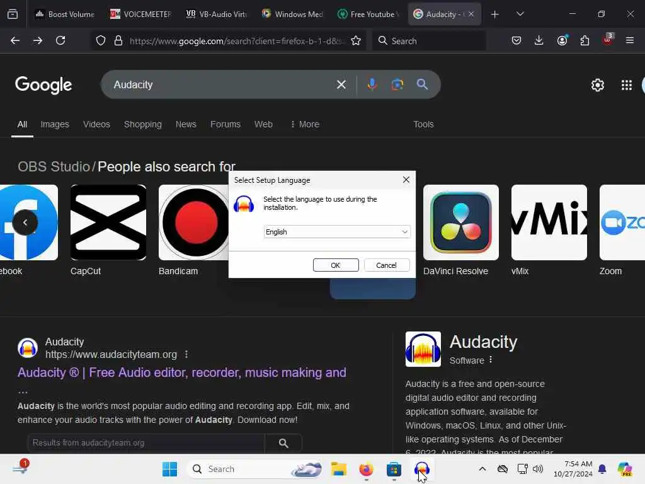Switch to Boost Volume tab
645x484 pixels.
65,14
